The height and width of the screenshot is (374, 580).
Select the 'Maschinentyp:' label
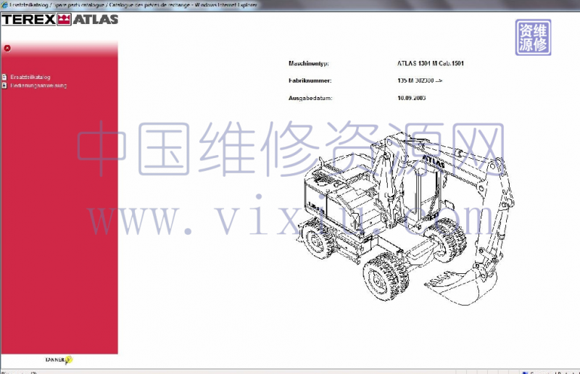[x=309, y=63]
